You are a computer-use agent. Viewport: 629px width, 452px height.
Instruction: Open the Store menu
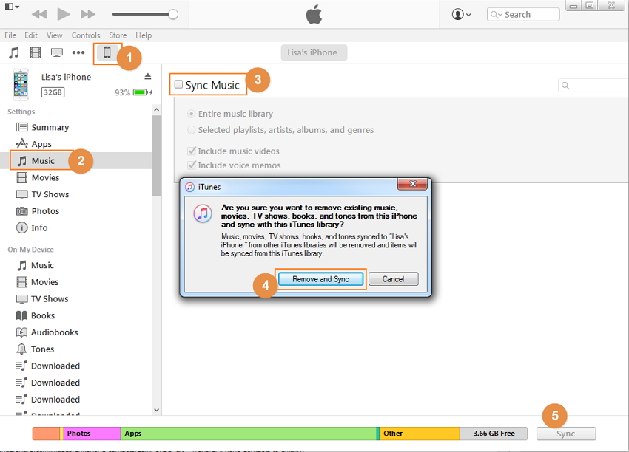pos(118,35)
